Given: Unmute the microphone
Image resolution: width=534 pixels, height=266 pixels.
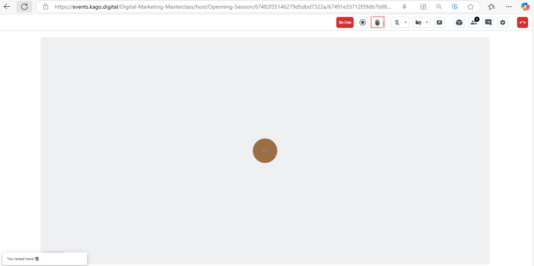Looking at the screenshot, I should click(x=397, y=22).
